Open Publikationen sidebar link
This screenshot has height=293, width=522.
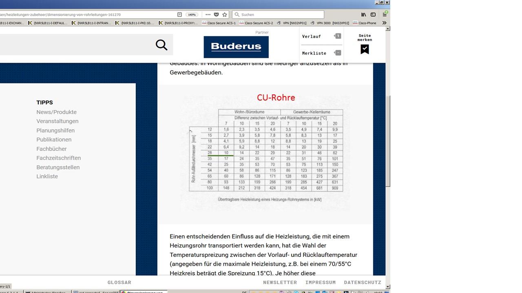pos(54,140)
